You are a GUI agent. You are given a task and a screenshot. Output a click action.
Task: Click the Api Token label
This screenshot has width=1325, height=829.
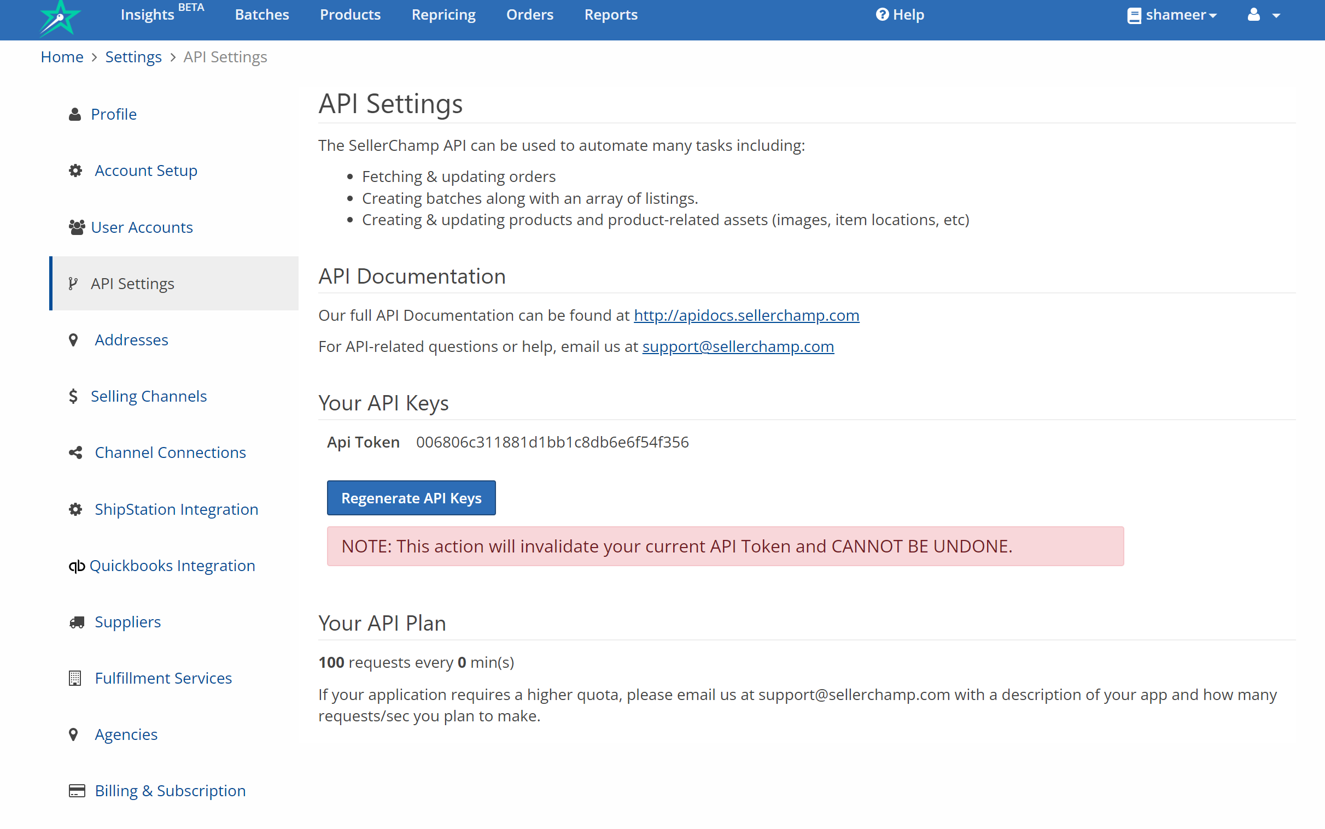point(363,442)
